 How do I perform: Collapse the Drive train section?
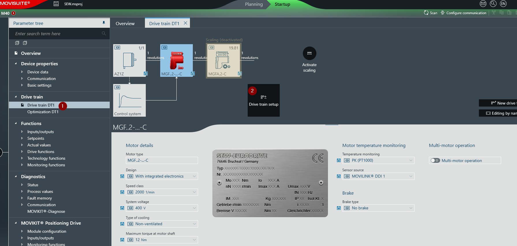pyautogui.click(x=16, y=97)
